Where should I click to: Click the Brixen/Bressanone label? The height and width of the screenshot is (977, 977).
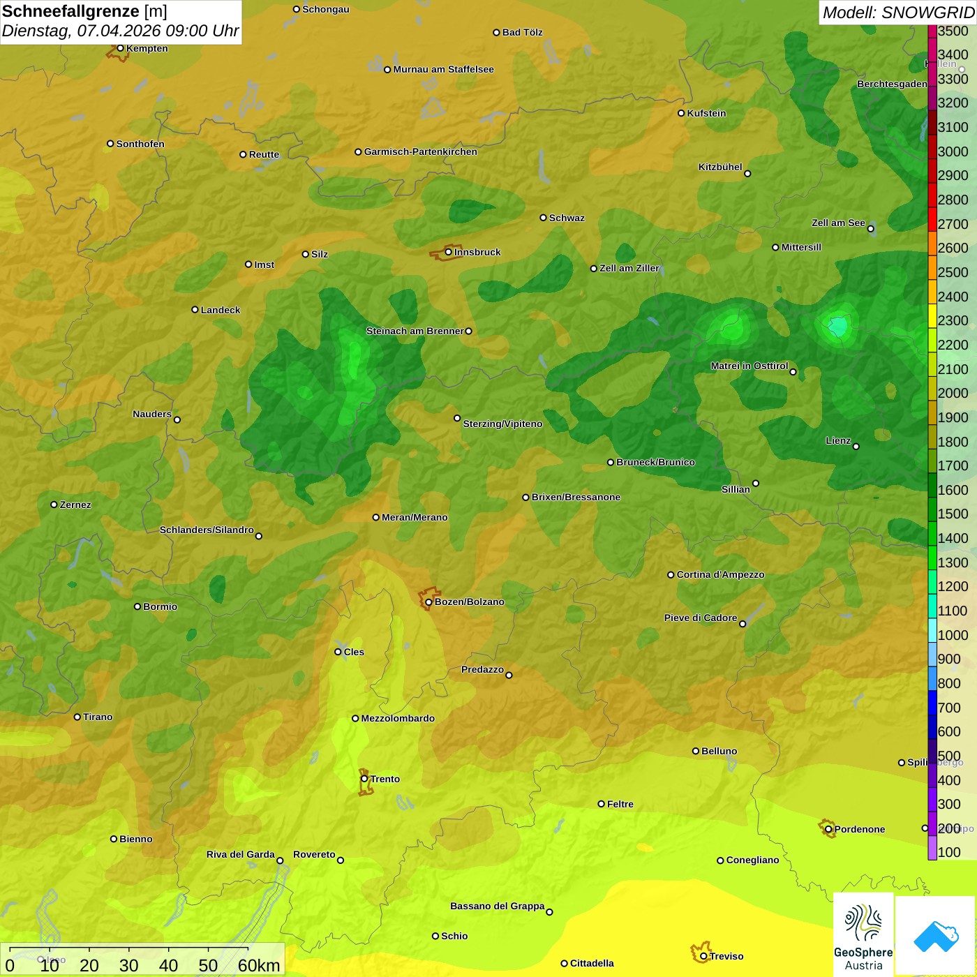(576, 497)
